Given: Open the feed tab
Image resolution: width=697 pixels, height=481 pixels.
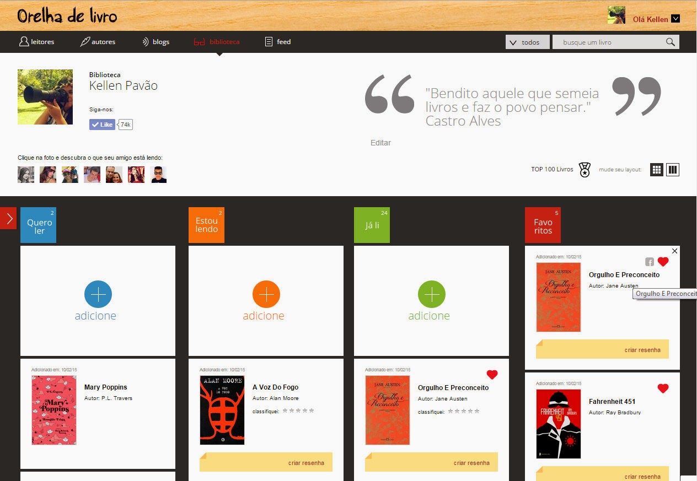Looking at the screenshot, I should click(278, 42).
